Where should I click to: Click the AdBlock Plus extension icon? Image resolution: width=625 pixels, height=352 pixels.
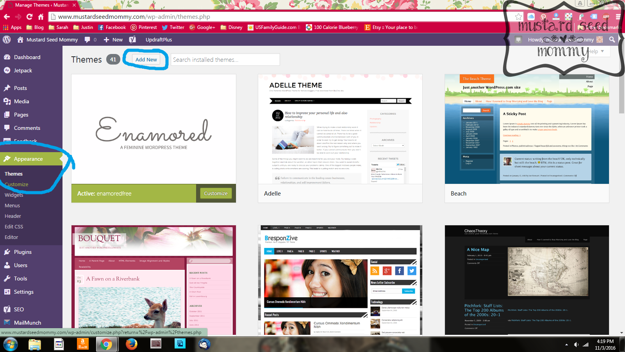tap(606, 16)
